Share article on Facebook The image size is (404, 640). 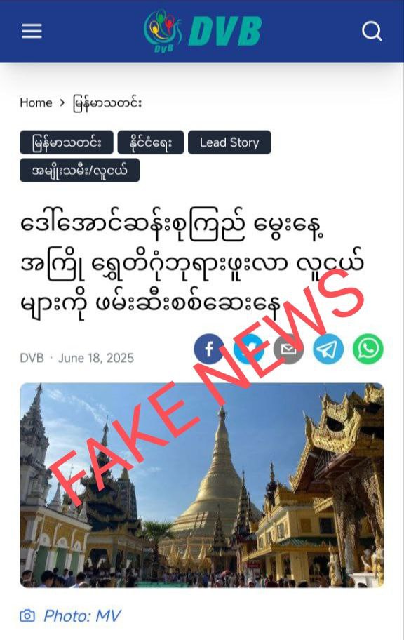209,349
